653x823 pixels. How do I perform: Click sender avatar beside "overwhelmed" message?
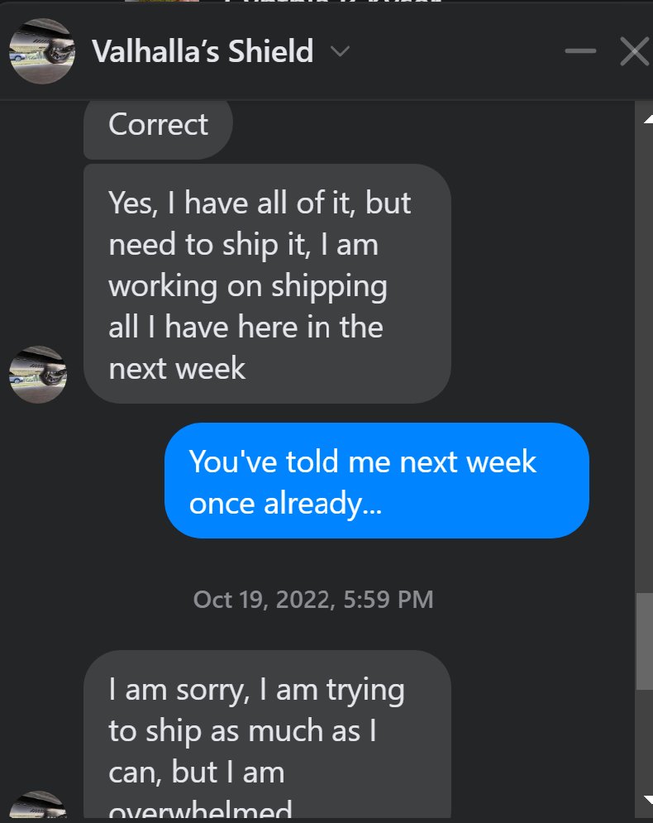pos(38,805)
